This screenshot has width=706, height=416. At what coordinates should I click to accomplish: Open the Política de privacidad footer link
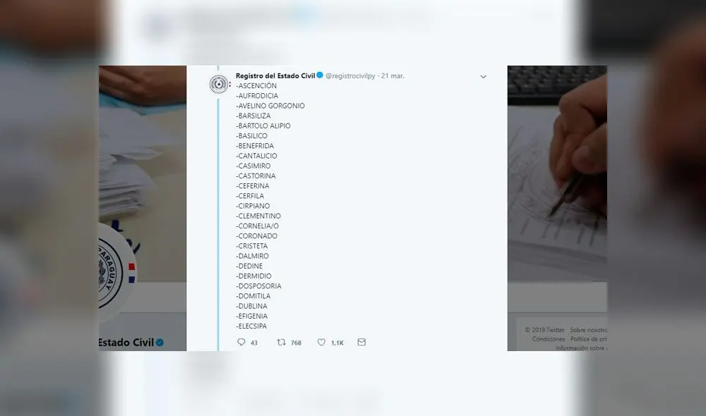[588, 339]
